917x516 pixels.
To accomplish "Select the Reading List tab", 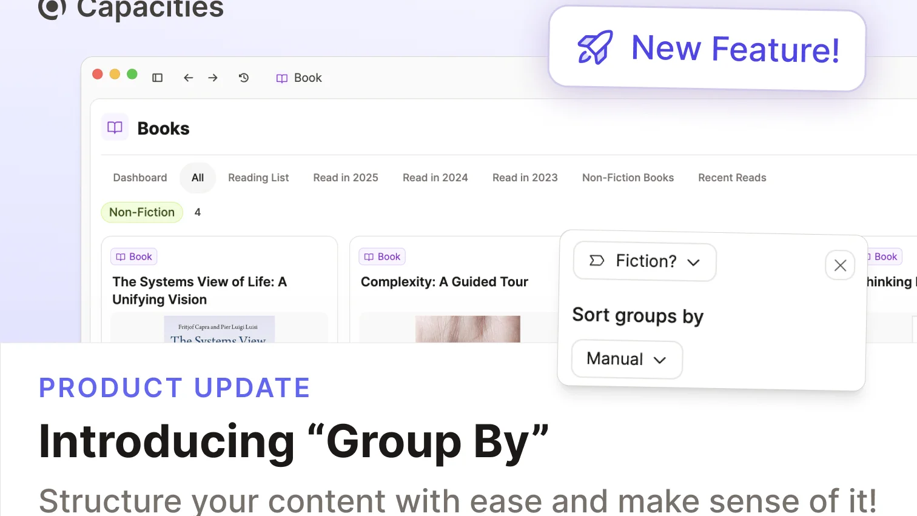I will [x=258, y=178].
